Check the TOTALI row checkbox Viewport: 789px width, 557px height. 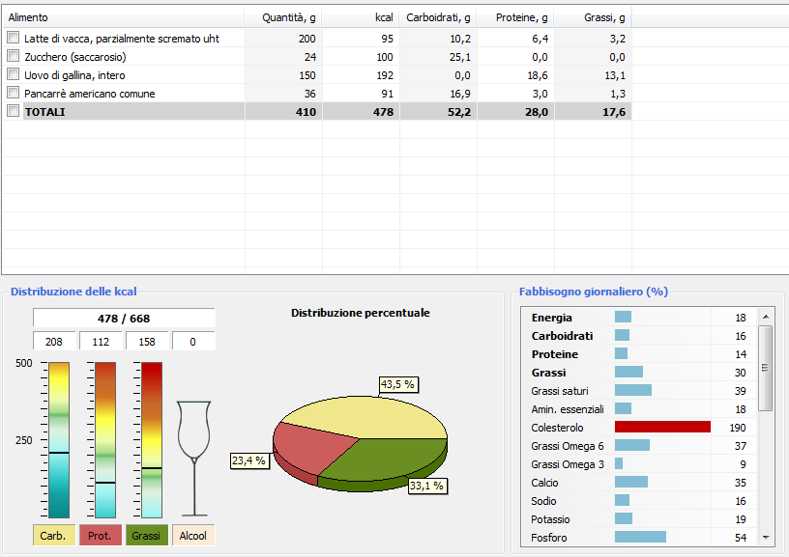pyautogui.click(x=13, y=111)
